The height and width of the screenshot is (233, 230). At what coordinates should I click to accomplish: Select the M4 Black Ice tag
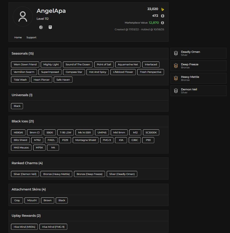[x=53, y=148]
